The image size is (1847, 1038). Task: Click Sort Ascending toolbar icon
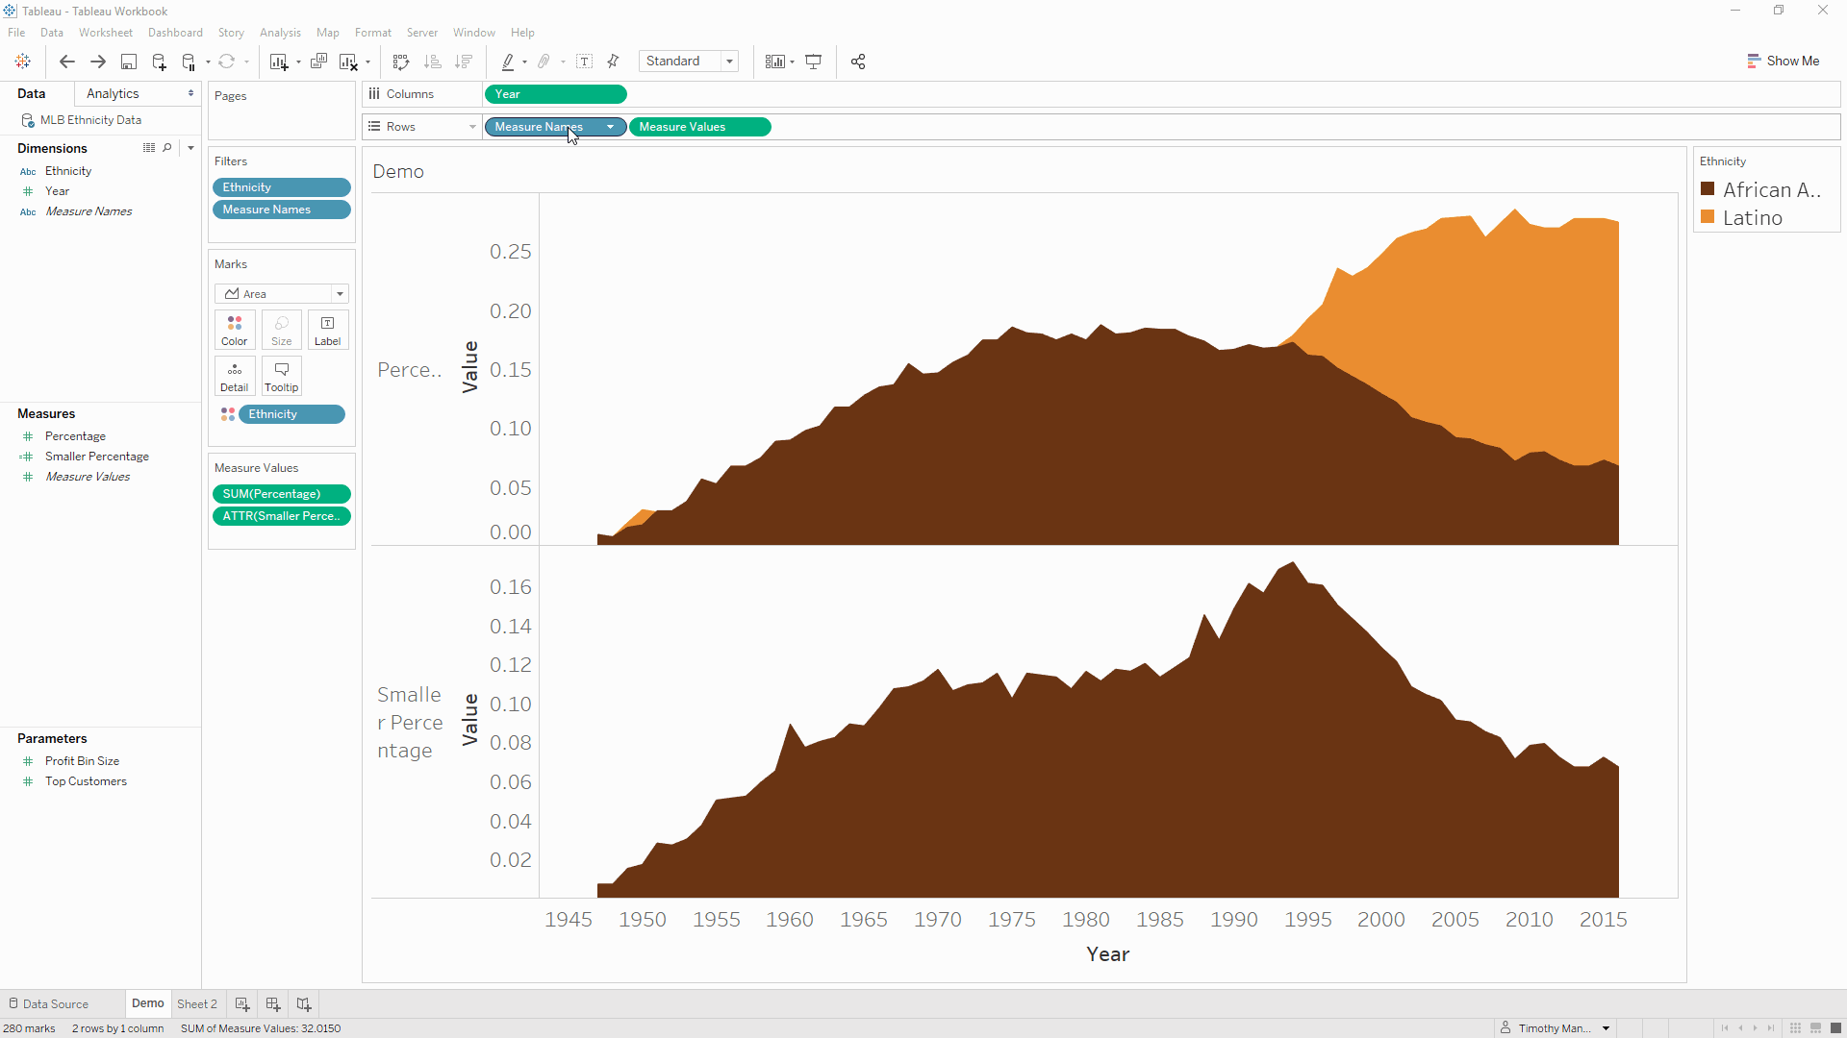click(433, 62)
